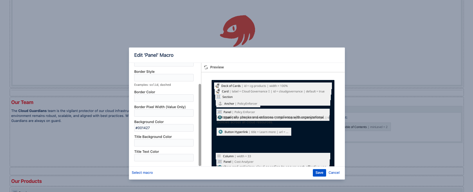Focus the Border Pixel Width input

tap(164, 113)
